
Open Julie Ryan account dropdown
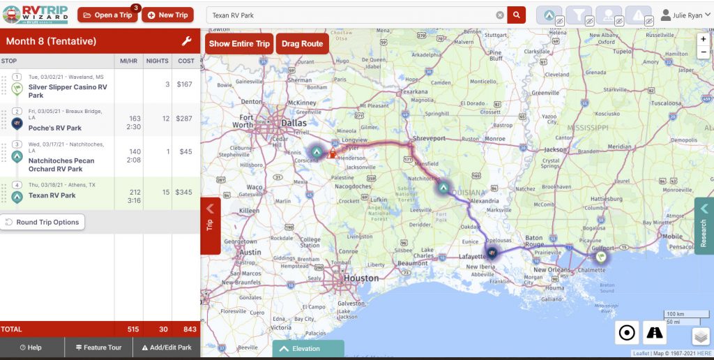[685, 15]
